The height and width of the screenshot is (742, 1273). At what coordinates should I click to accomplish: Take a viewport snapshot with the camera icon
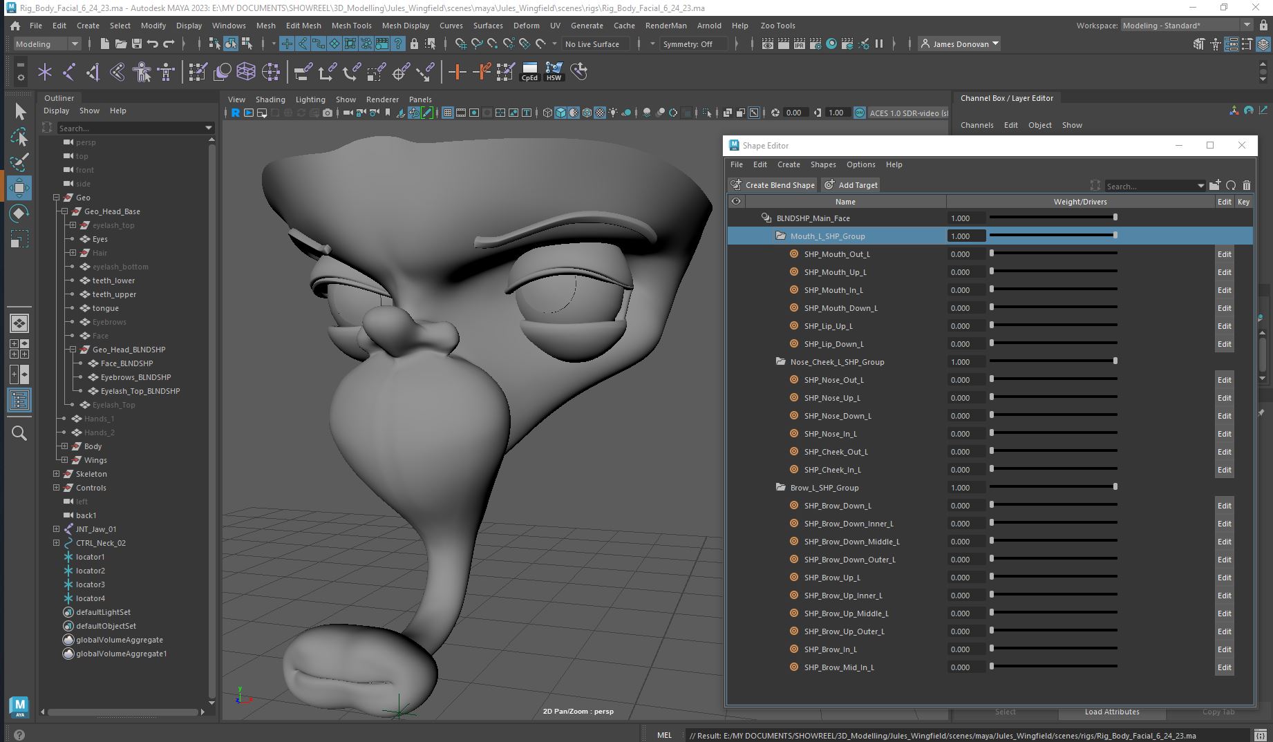click(x=328, y=113)
